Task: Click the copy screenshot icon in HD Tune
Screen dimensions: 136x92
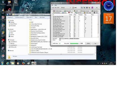Action: (x=84, y=8)
